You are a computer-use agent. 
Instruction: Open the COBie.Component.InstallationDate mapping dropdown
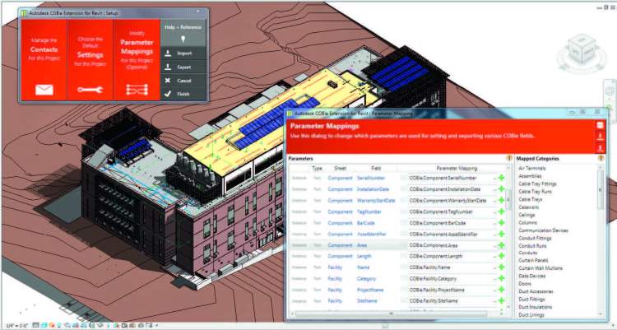[x=494, y=189]
